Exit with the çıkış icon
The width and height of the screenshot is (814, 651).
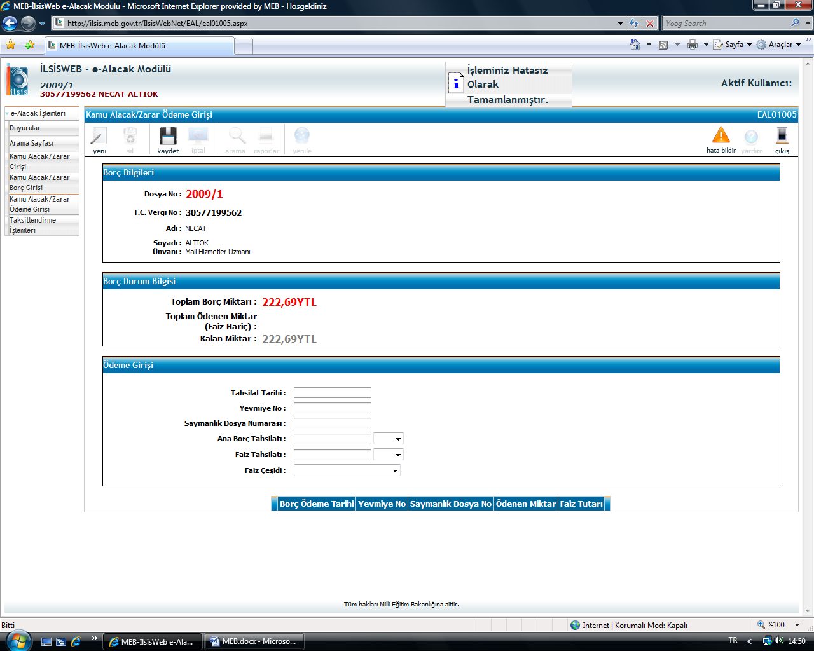coord(782,135)
